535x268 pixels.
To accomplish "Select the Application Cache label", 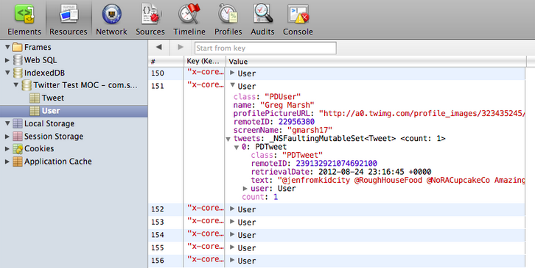I will pyautogui.click(x=58, y=162).
